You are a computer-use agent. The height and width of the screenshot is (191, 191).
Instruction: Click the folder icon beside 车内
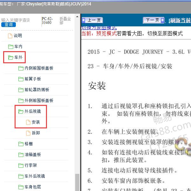pyautogui.click(x=11, y=46)
